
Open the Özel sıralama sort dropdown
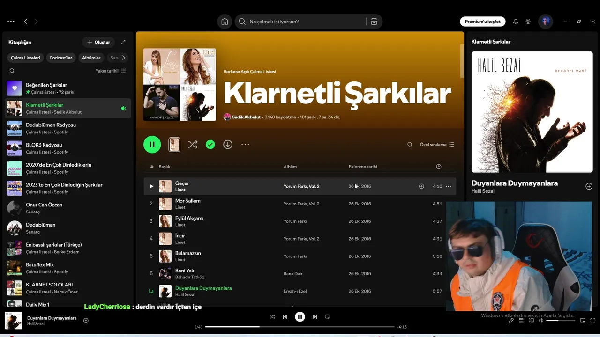point(437,145)
